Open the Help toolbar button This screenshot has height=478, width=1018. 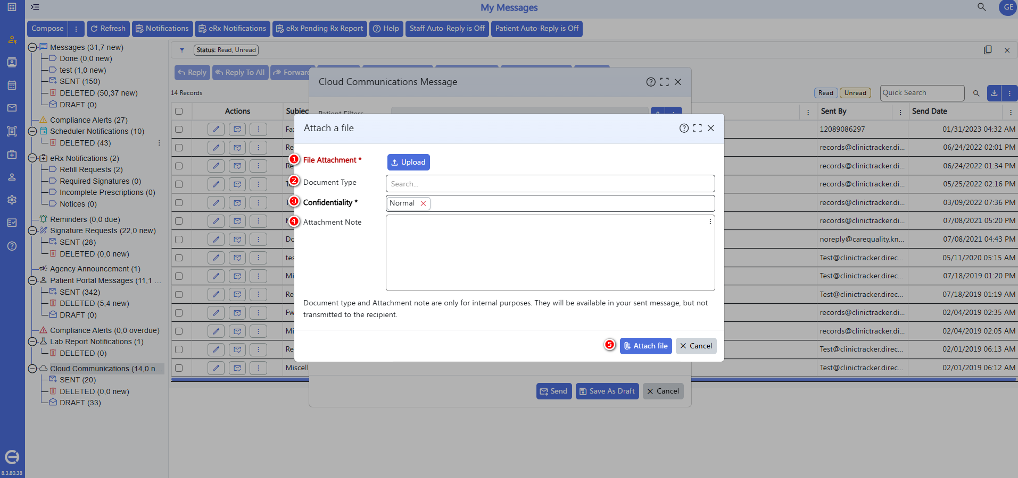(386, 29)
